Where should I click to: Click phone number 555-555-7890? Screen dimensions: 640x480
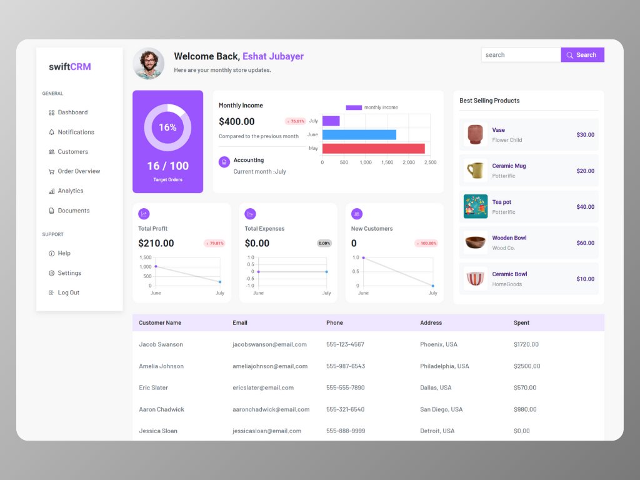point(345,387)
